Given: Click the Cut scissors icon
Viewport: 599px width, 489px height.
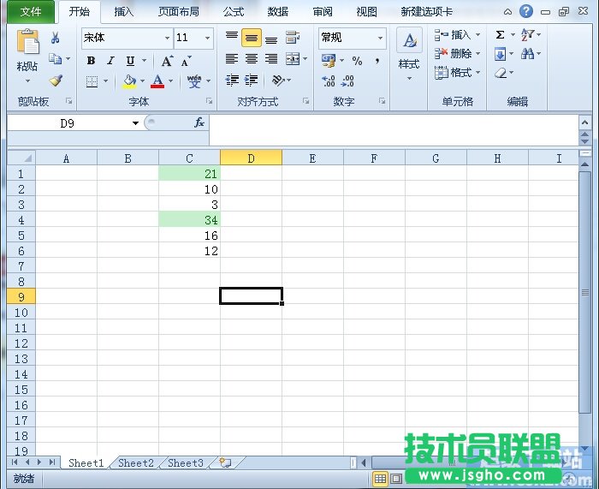Looking at the screenshot, I should pos(56,39).
